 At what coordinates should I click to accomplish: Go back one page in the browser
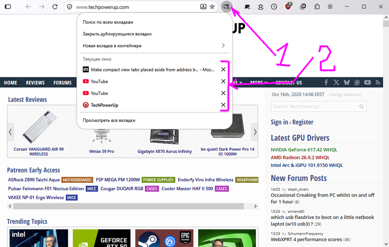click(28, 7)
